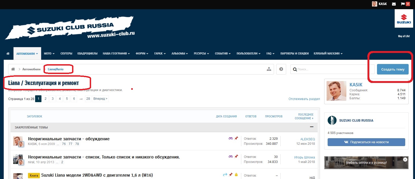
Task: Open author avatar of Неоригинальные запчасти - обсуждение
Action: click(x=18, y=141)
